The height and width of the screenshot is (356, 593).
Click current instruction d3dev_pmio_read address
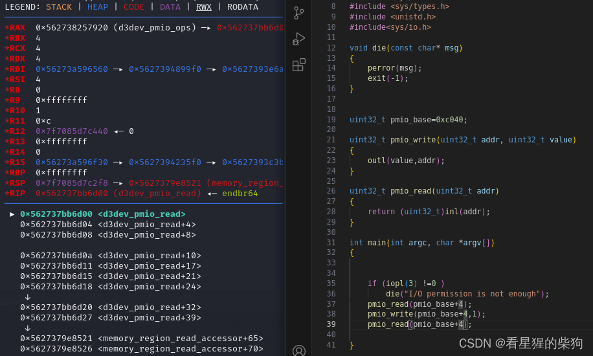[x=56, y=214]
